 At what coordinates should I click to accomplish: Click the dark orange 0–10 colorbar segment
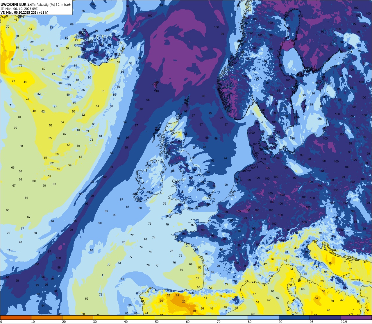click(16, 317)
